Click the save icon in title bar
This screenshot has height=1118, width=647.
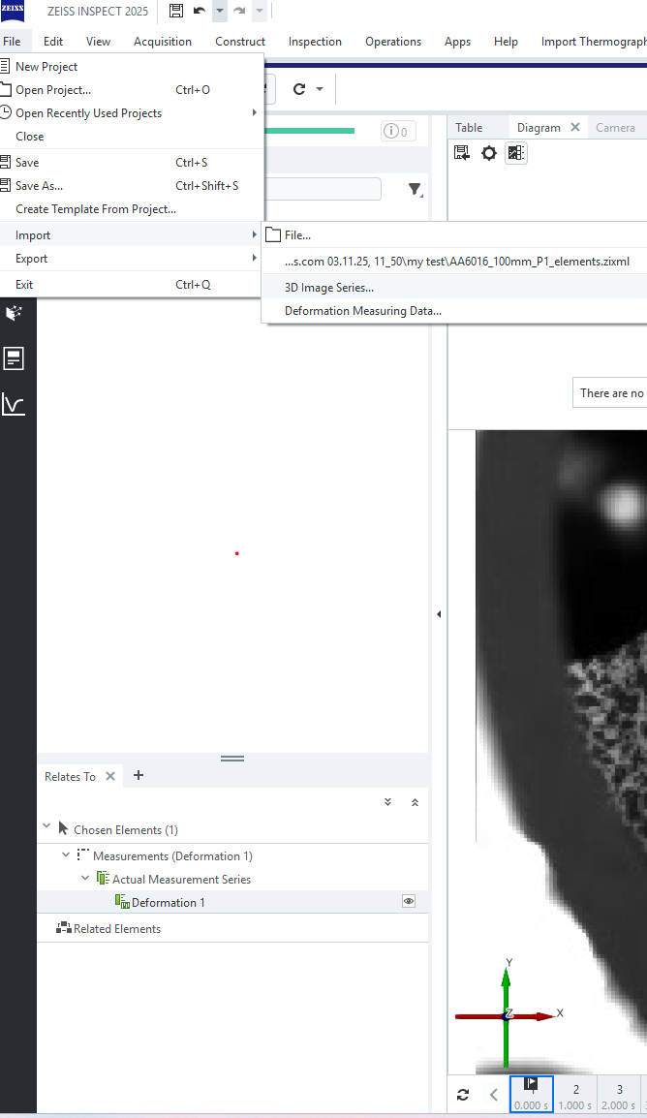point(176,11)
